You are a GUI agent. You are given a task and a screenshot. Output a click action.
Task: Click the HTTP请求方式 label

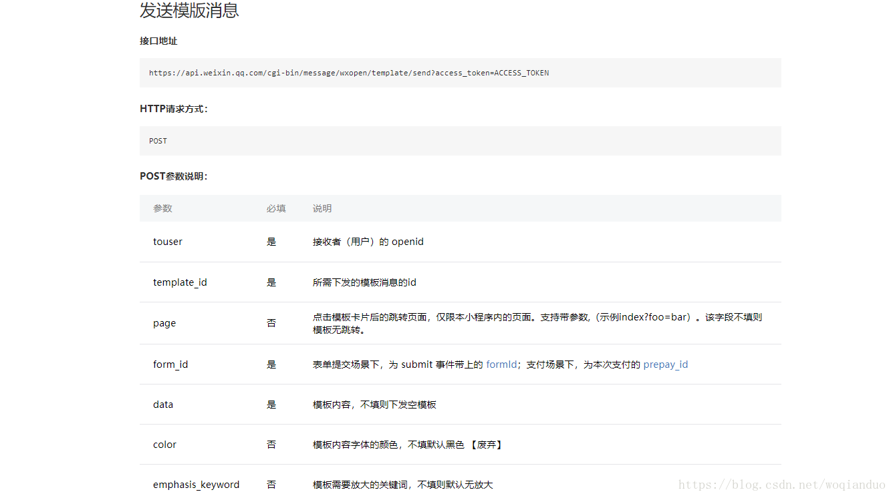pos(174,109)
